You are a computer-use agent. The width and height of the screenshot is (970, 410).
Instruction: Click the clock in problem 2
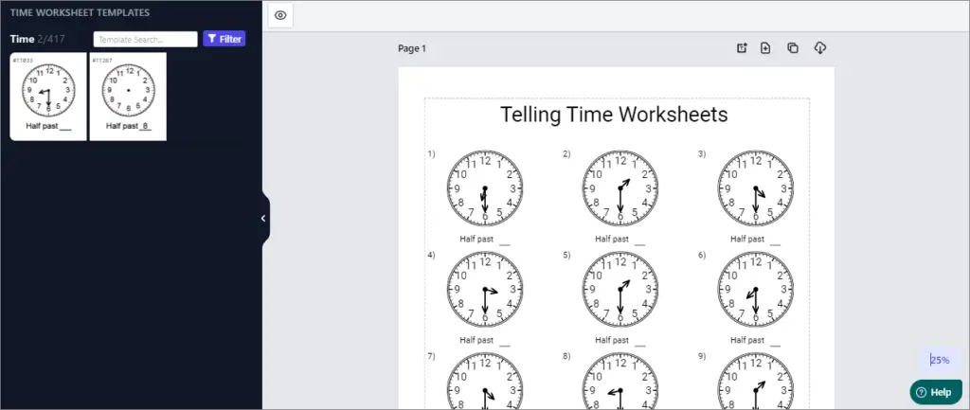[x=620, y=188]
